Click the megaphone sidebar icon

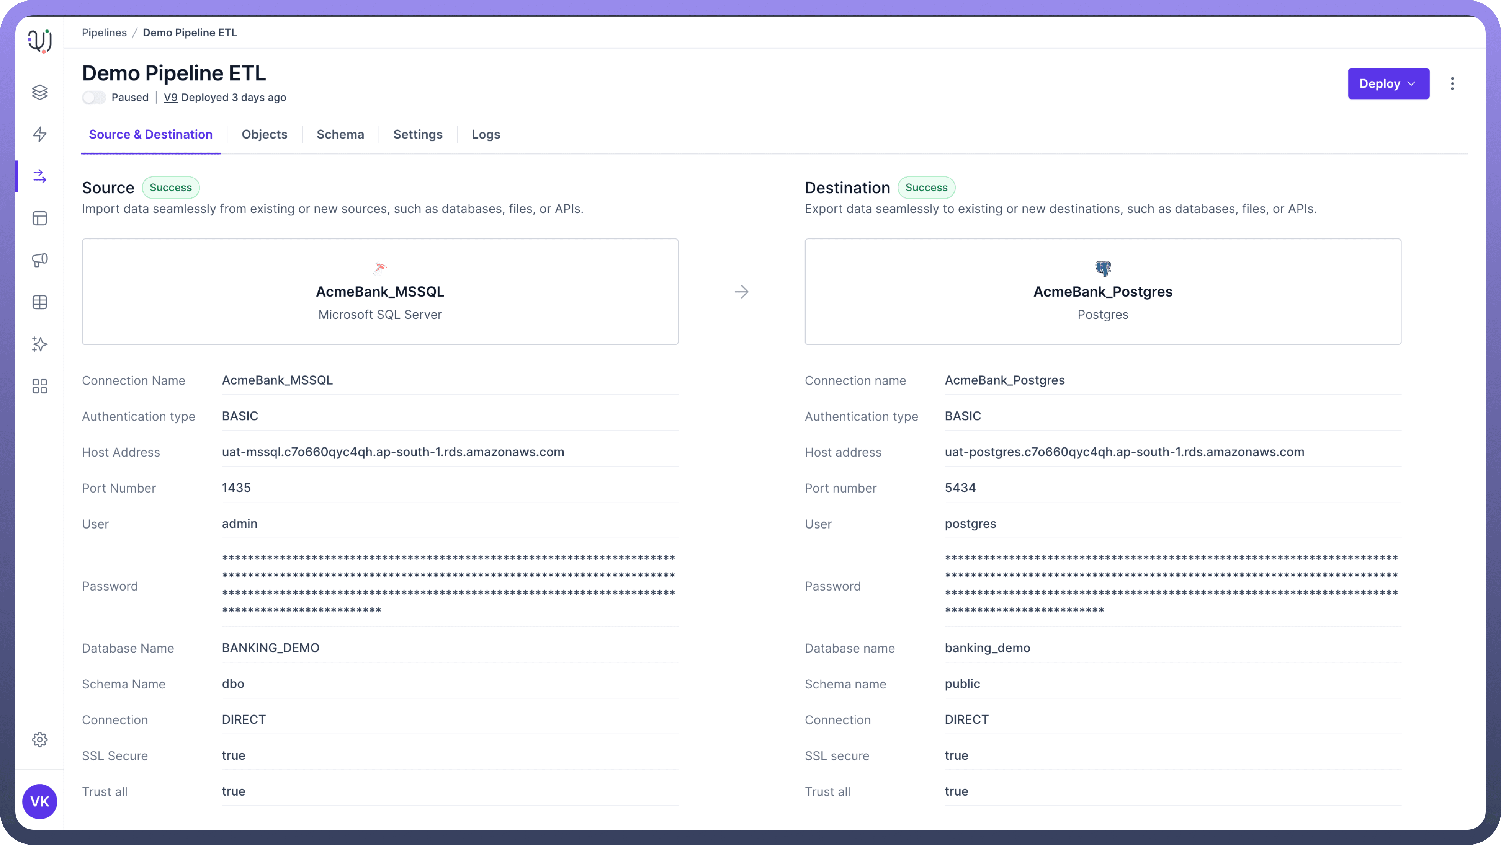[x=39, y=260]
